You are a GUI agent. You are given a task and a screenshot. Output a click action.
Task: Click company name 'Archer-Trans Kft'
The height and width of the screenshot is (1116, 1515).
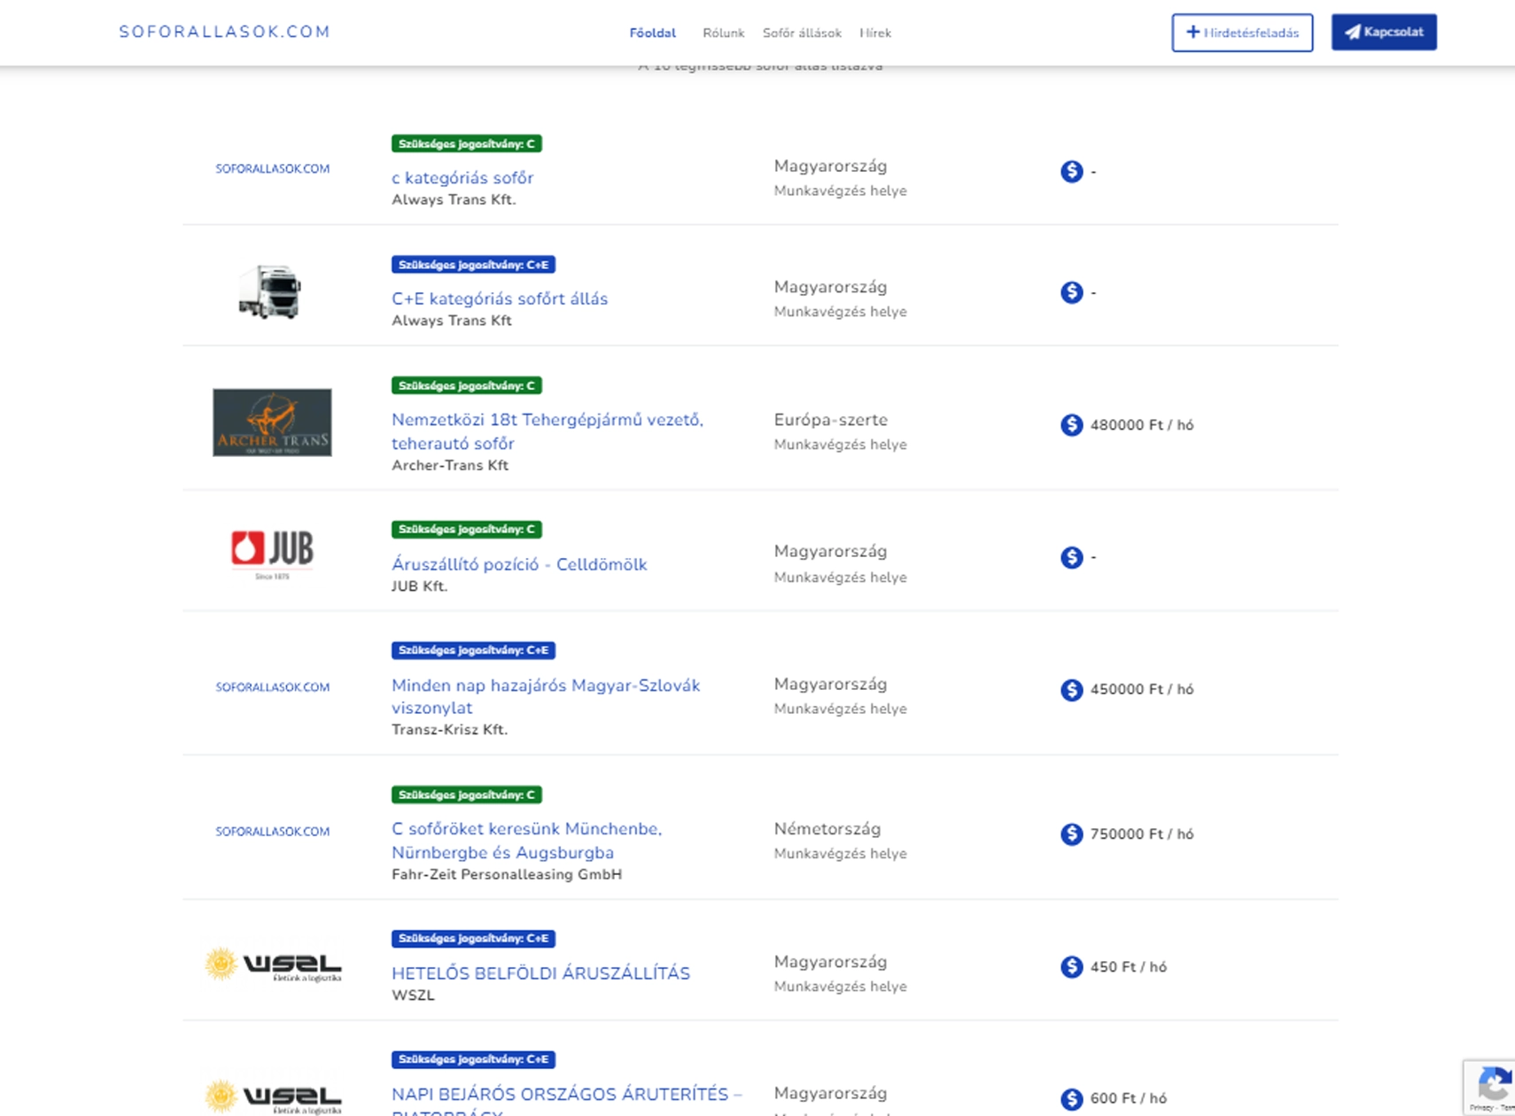click(x=450, y=466)
